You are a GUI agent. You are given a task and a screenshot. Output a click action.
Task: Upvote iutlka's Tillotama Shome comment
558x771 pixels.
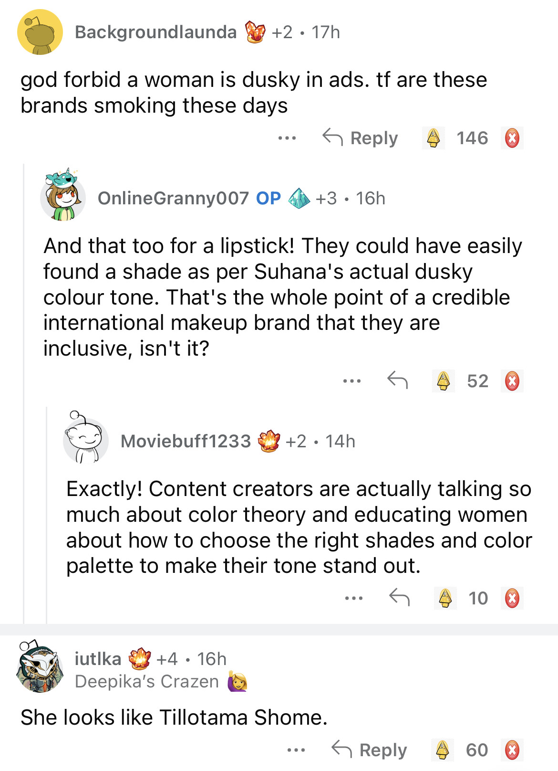coord(442,750)
